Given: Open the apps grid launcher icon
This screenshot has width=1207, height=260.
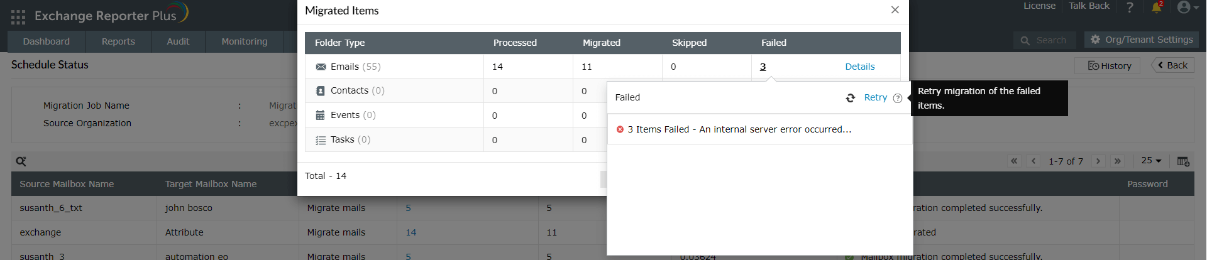Looking at the screenshot, I should [18, 16].
